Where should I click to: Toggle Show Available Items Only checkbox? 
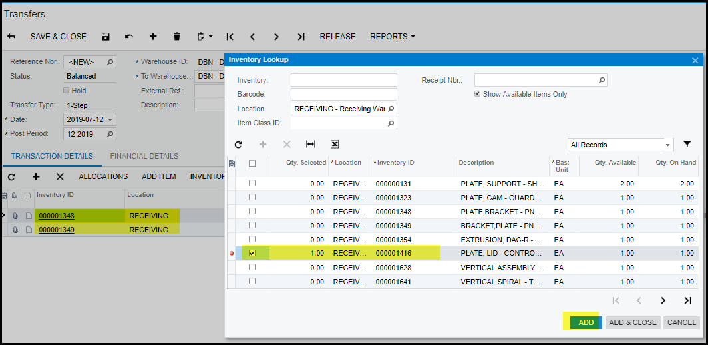(477, 94)
